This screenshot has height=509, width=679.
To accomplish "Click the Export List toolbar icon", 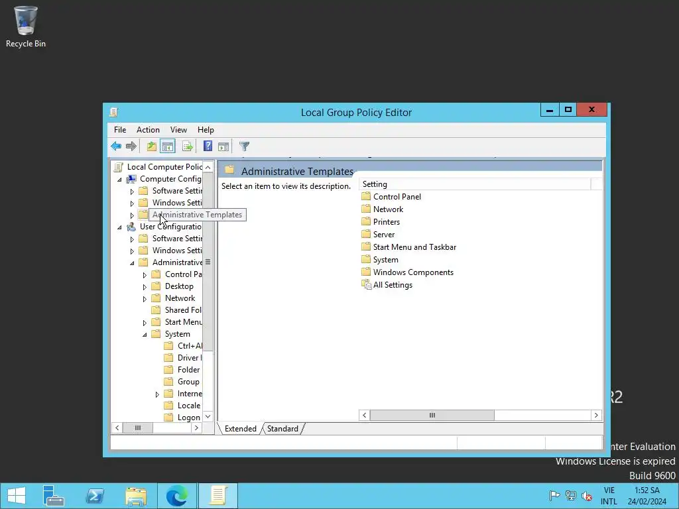I will pos(188,146).
